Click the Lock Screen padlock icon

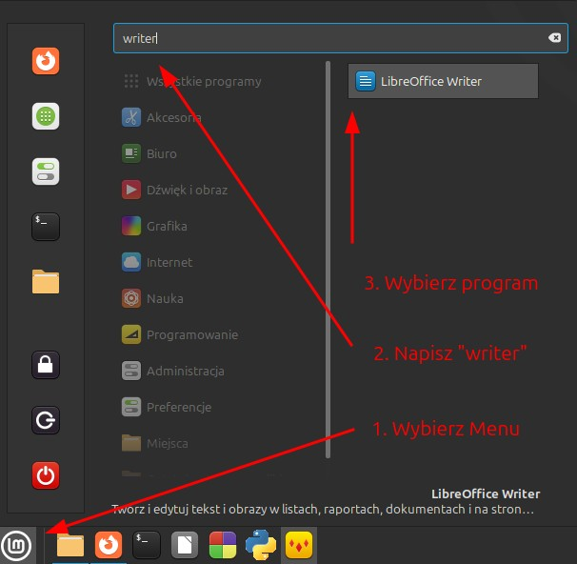(46, 365)
